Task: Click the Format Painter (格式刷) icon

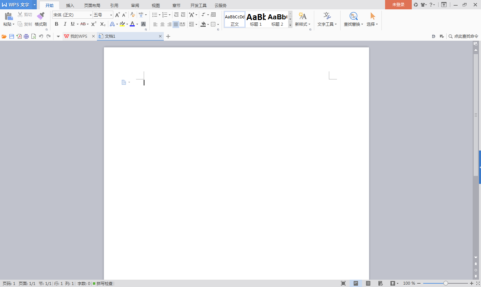Action: (x=40, y=16)
